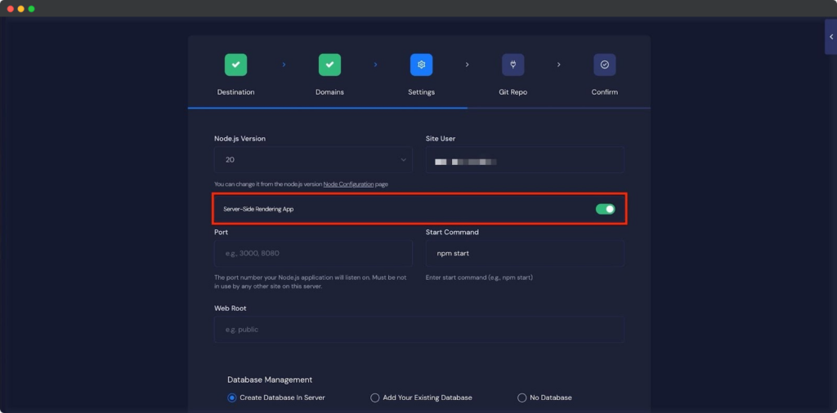Expand the collapsed side panel chevron
Viewport: 837px width, 413px height.
click(x=830, y=37)
